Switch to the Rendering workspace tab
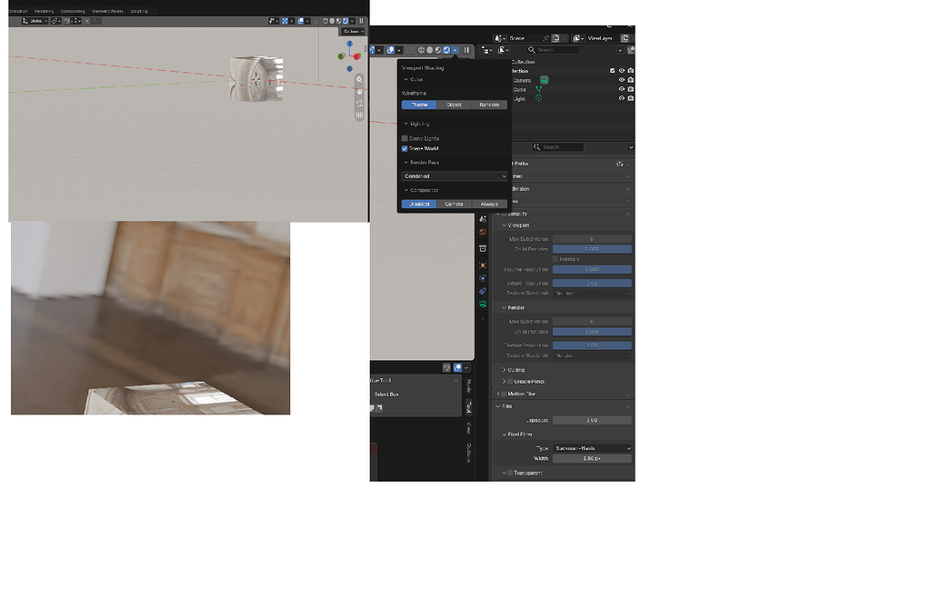The width and height of the screenshot is (931, 599). click(44, 11)
